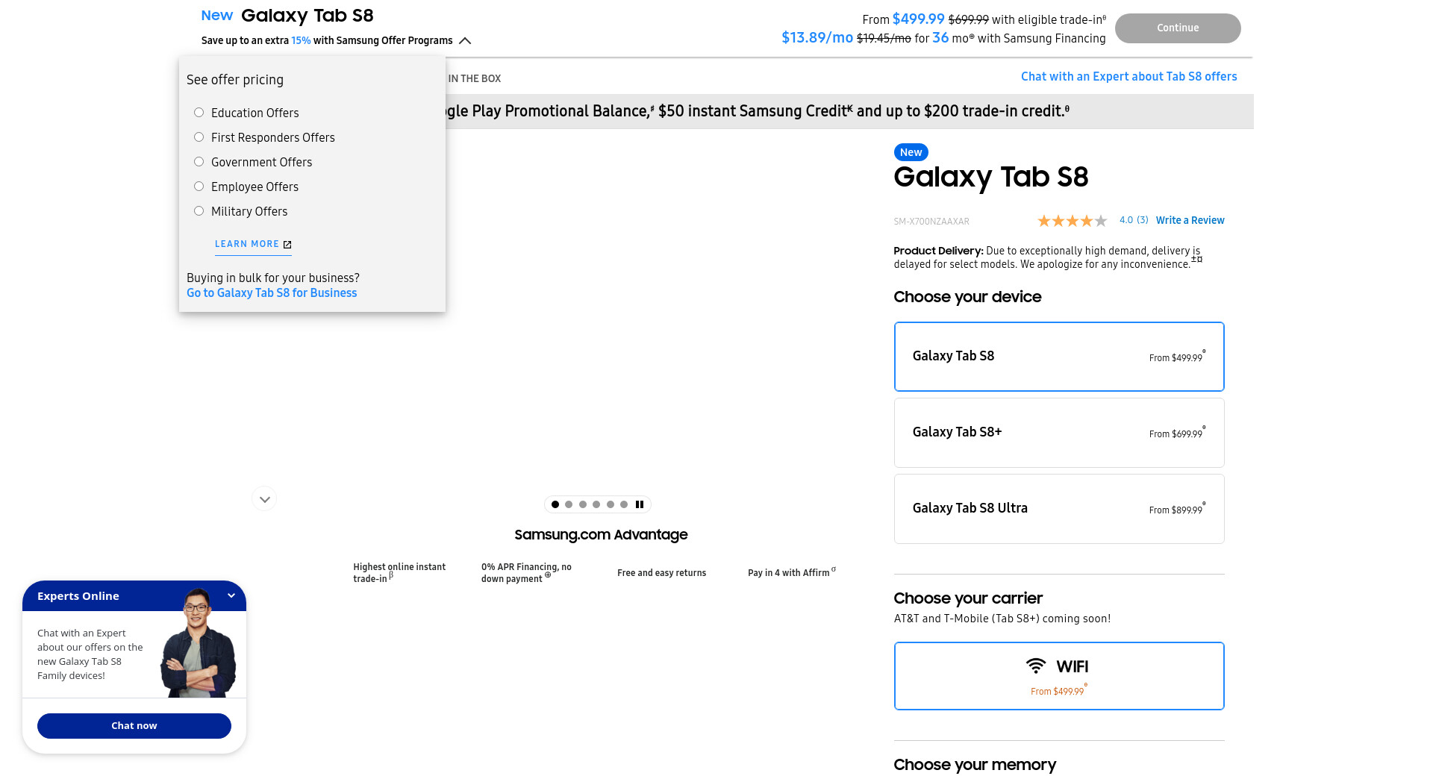Click the Experts Online header title

(78, 596)
